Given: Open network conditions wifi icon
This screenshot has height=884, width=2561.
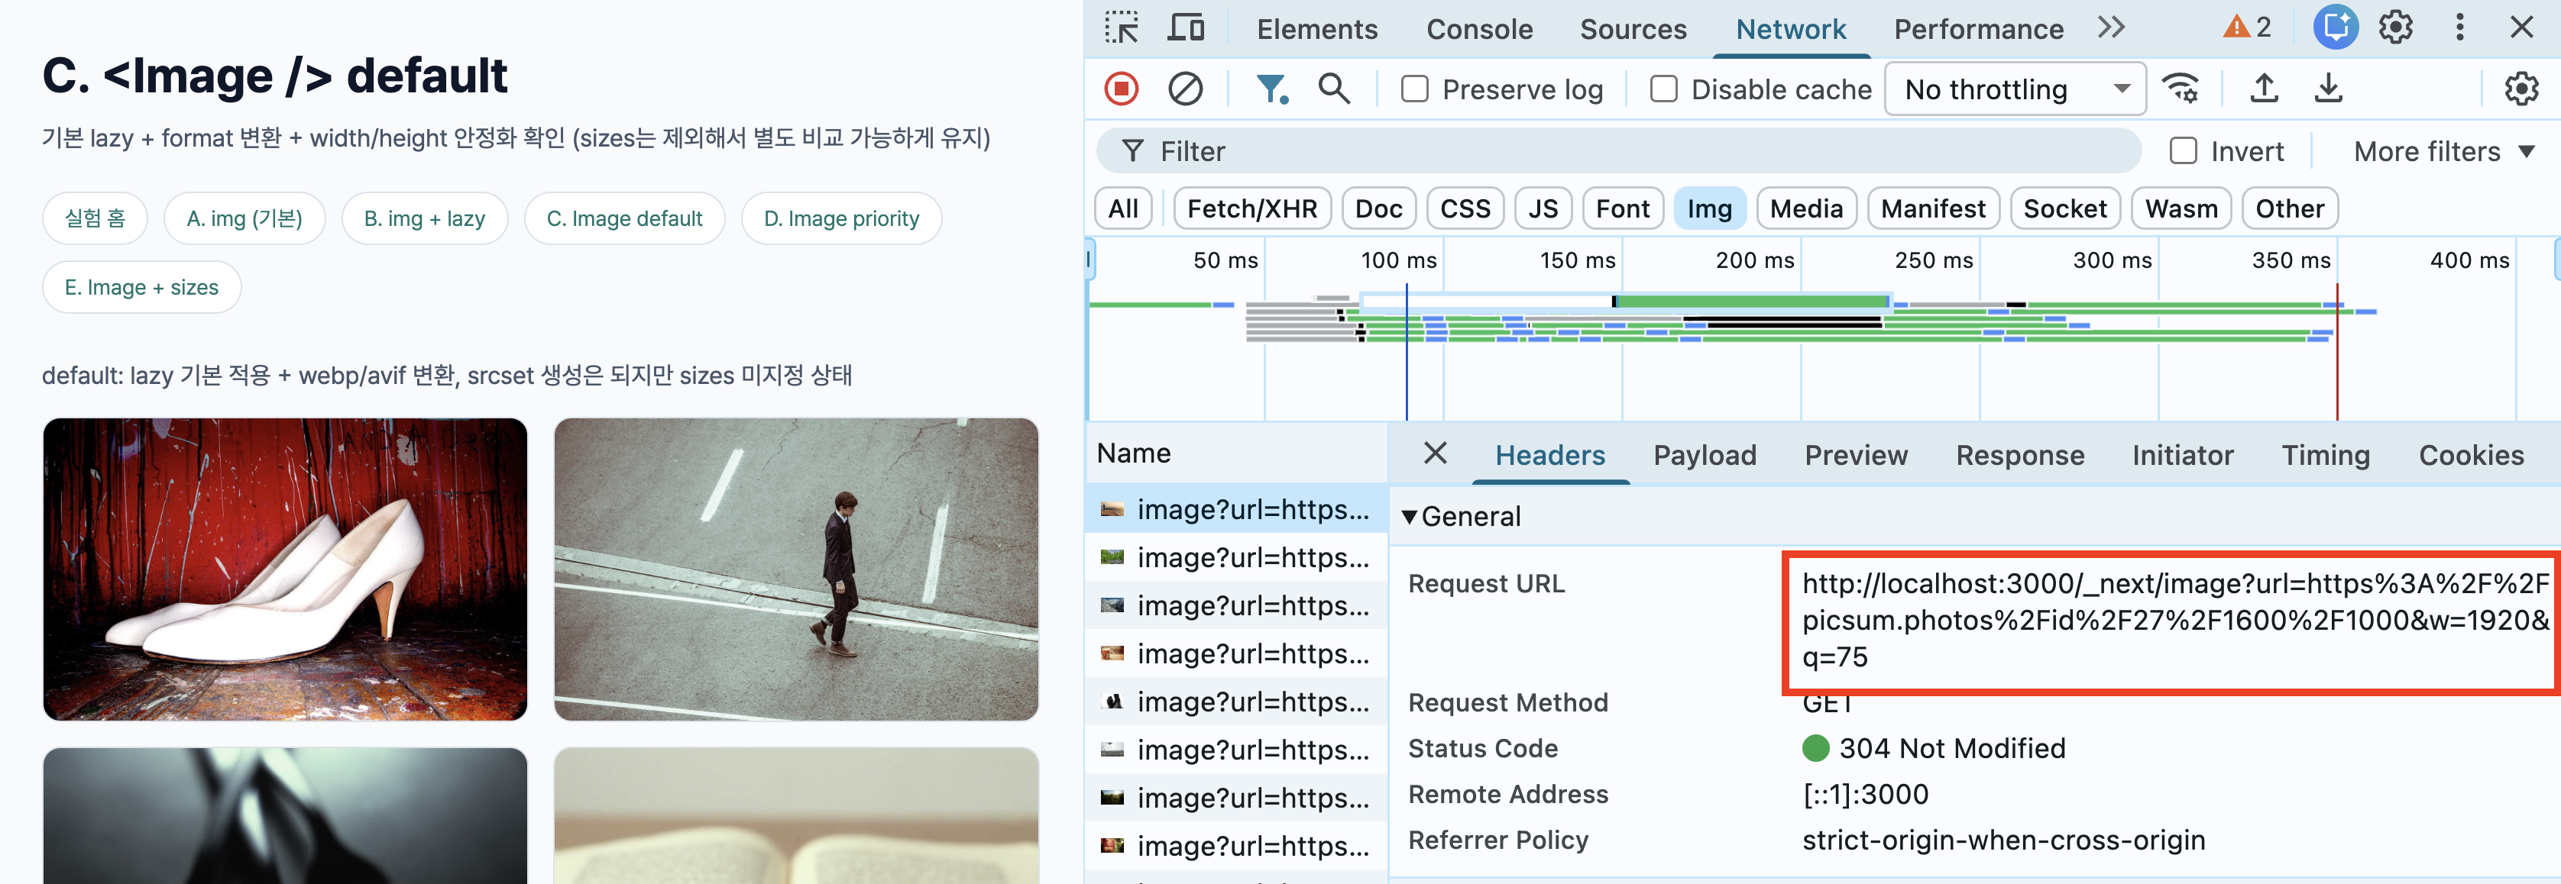Looking at the screenshot, I should [x=2181, y=89].
